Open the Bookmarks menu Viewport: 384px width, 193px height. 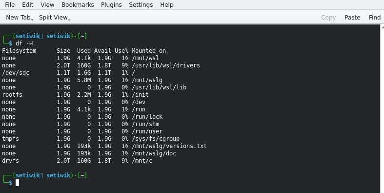tap(78, 5)
